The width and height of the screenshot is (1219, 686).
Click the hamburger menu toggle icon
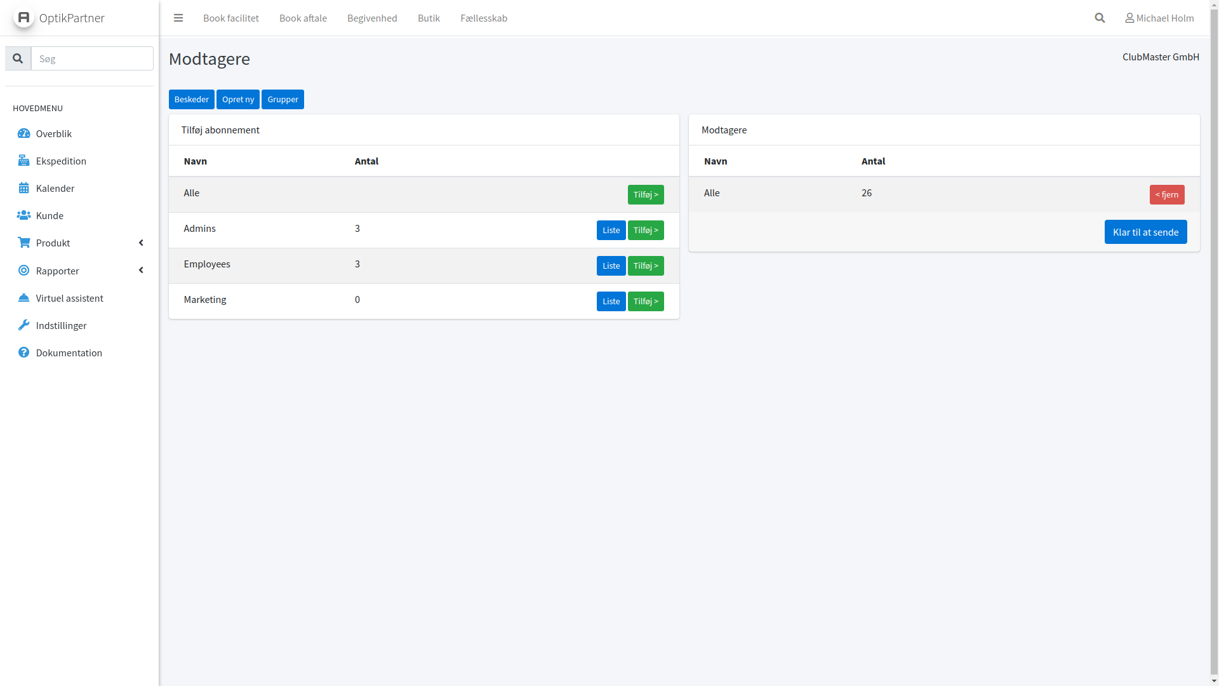coord(178,18)
